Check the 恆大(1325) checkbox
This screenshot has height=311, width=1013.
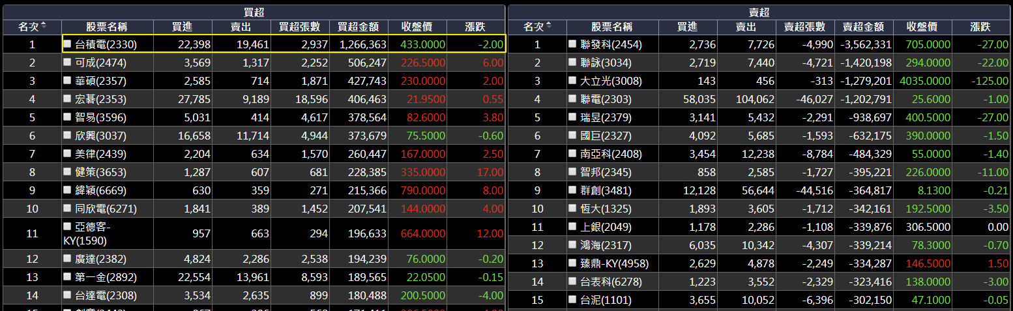(572, 209)
